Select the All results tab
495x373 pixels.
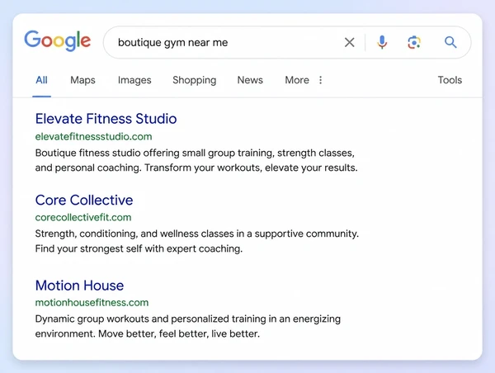(42, 80)
